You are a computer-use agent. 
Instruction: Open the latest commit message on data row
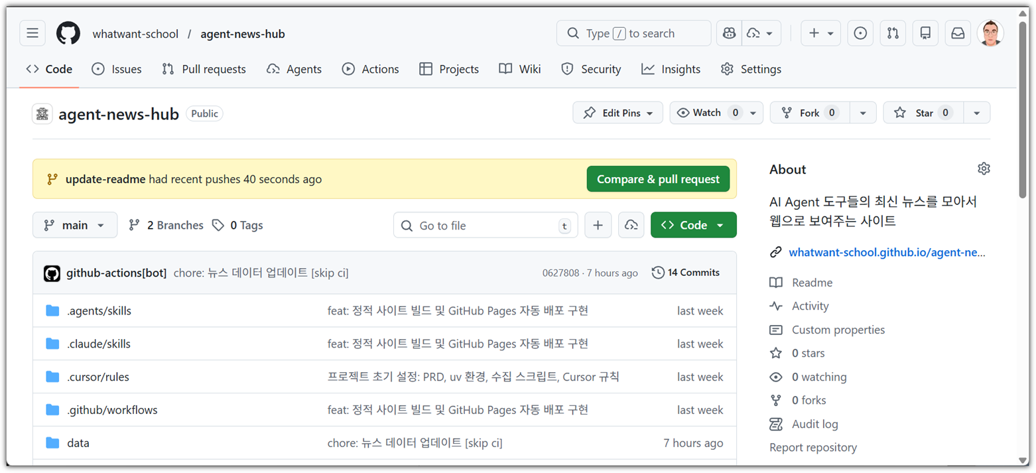coord(415,443)
